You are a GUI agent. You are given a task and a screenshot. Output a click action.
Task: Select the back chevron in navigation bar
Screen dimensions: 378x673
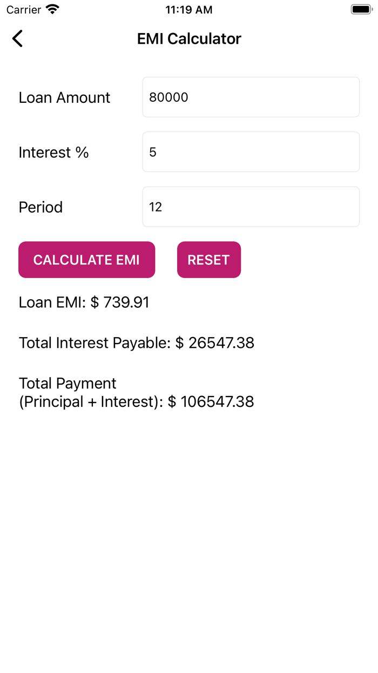click(17, 38)
